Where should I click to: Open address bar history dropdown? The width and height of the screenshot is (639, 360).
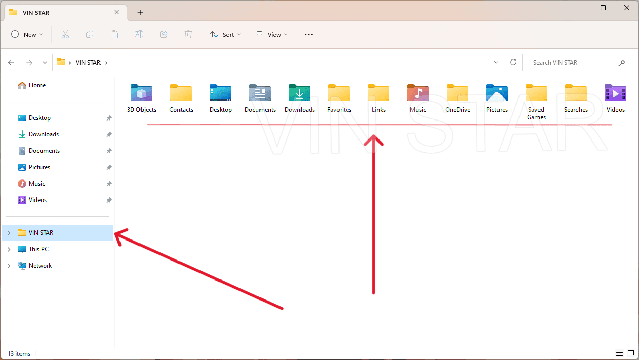click(x=496, y=62)
